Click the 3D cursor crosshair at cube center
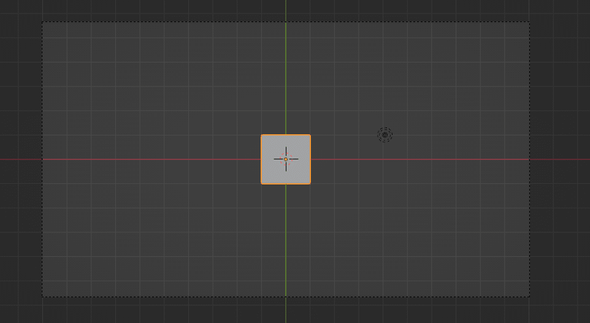 (x=286, y=159)
